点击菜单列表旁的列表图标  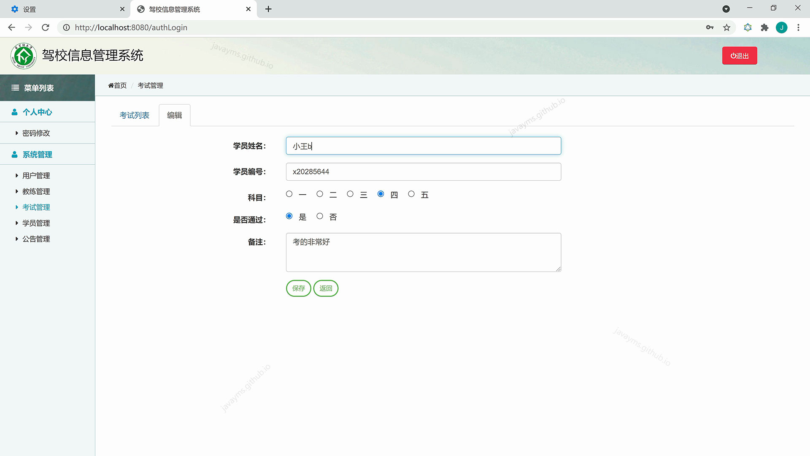(x=15, y=88)
